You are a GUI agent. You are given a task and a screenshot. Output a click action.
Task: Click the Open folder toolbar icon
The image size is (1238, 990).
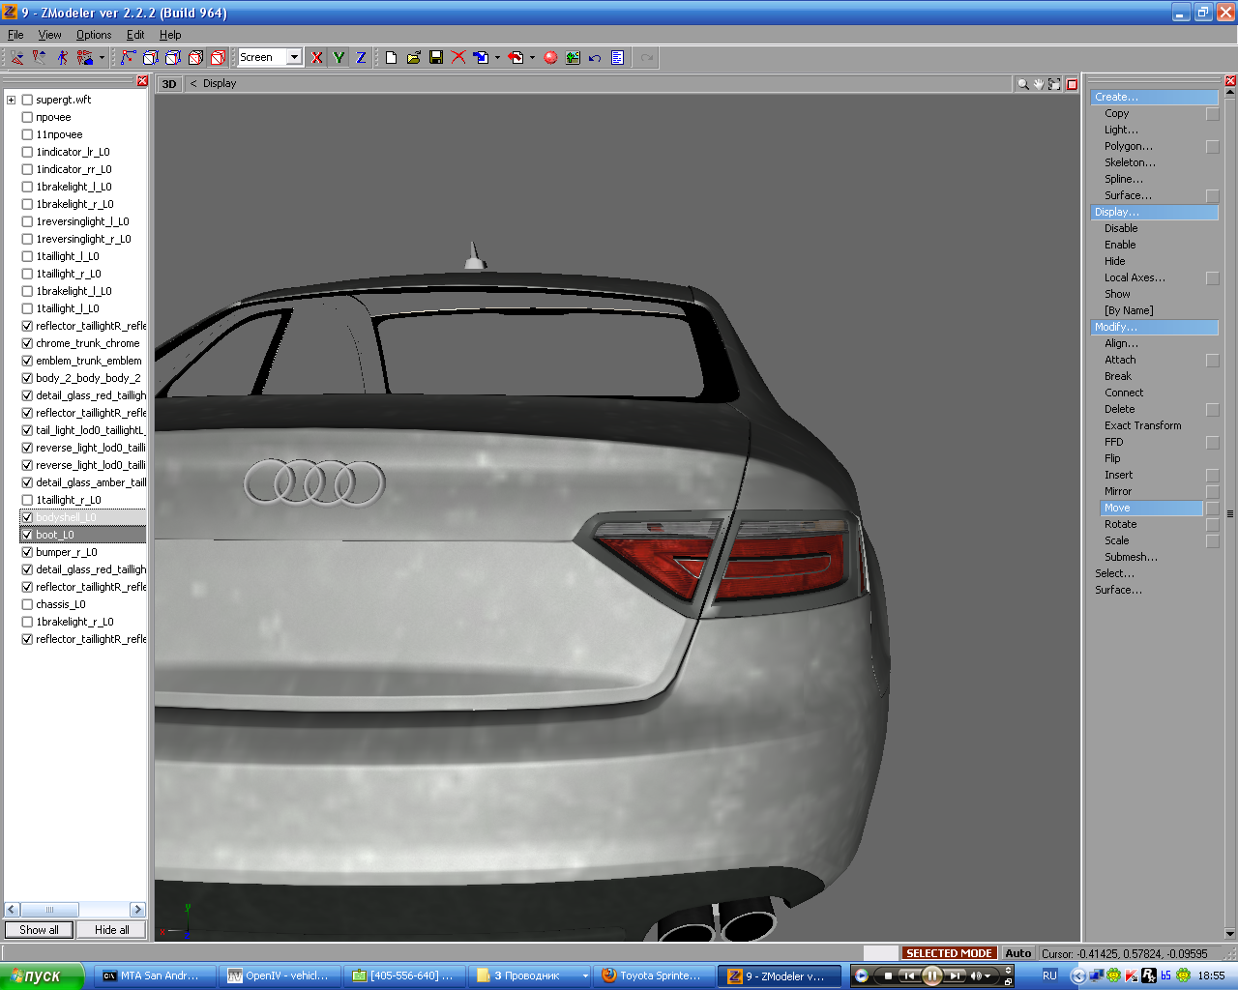point(414,58)
